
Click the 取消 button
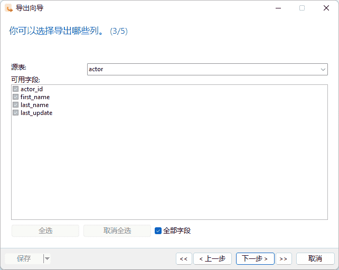315,258
